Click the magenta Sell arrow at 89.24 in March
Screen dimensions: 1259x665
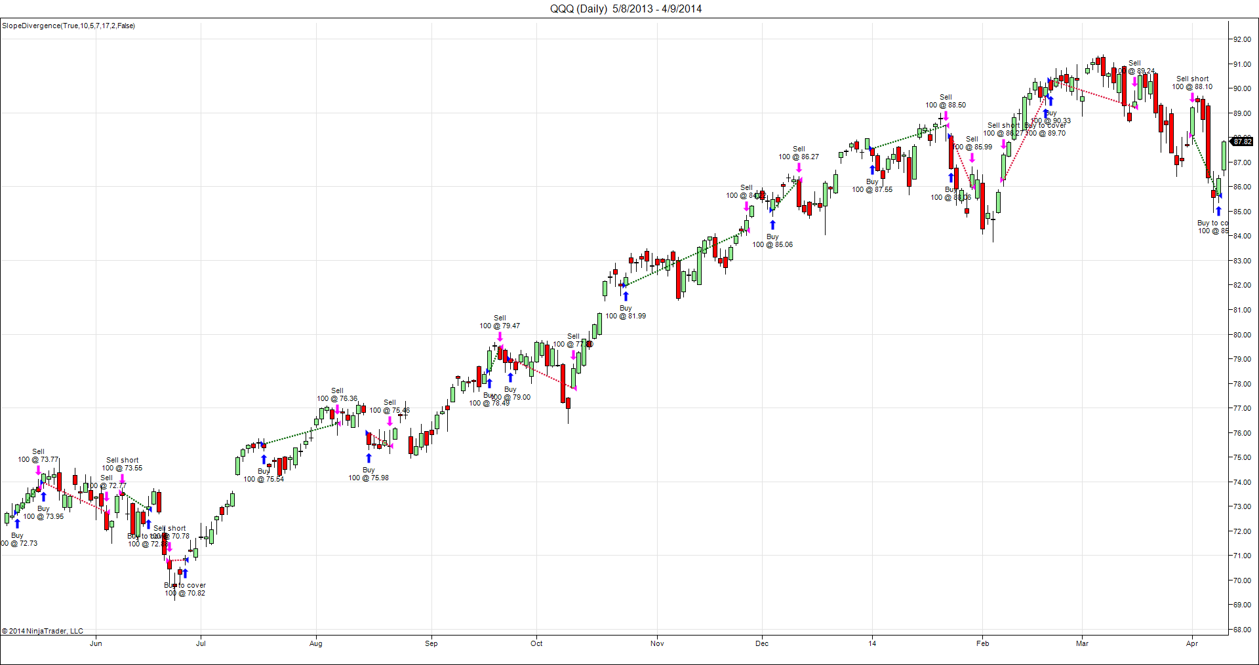1134,82
